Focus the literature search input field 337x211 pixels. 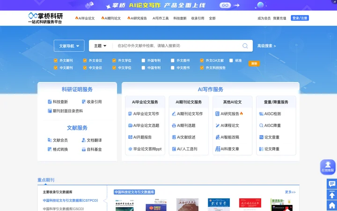point(178,45)
